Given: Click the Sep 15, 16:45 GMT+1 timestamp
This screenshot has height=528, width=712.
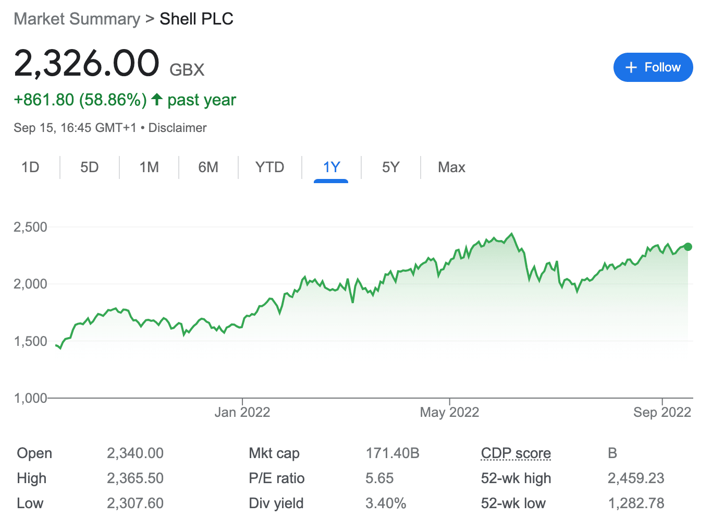Looking at the screenshot, I should (75, 128).
